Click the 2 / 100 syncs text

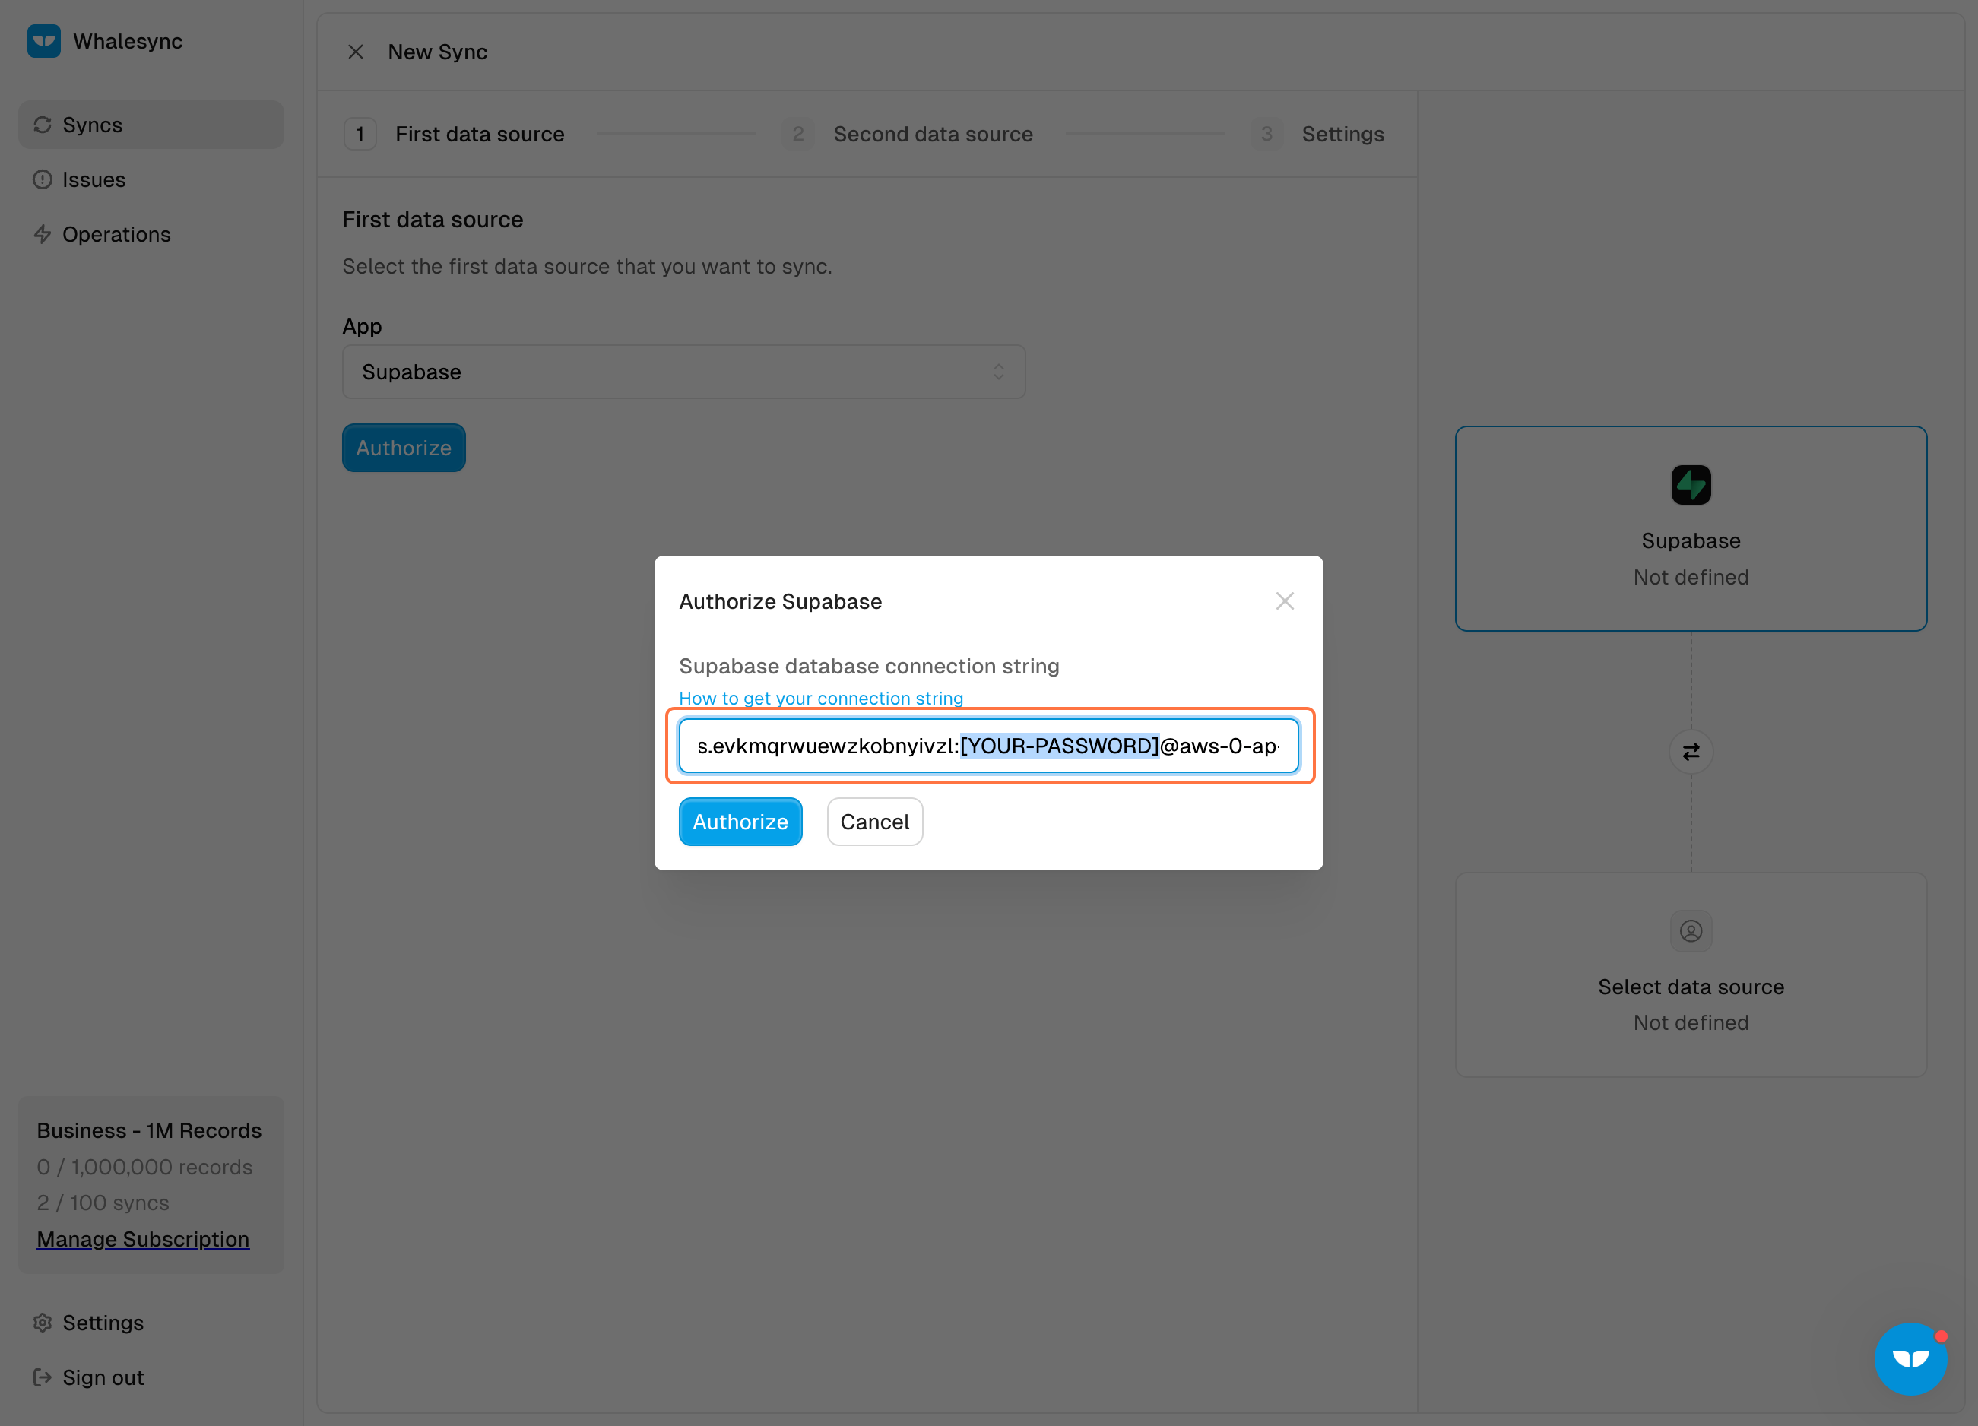coord(103,1203)
